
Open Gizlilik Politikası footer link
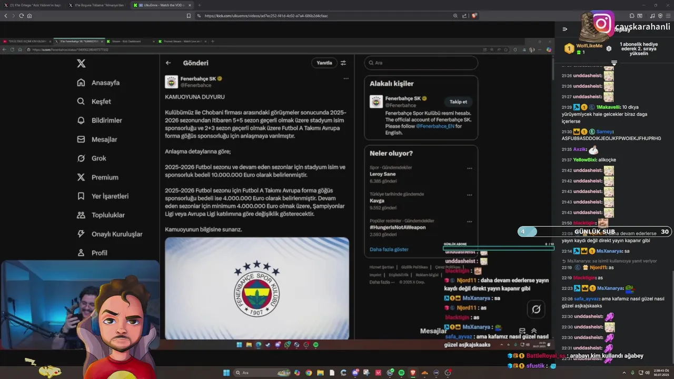414,267
